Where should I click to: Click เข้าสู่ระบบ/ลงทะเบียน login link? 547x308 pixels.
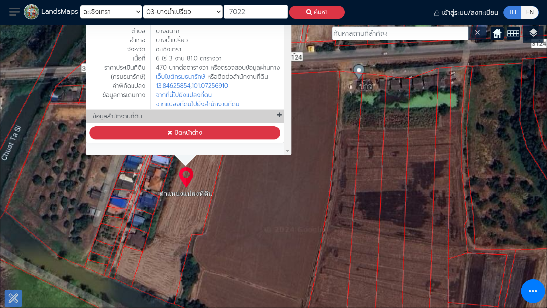[x=466, y=13]
